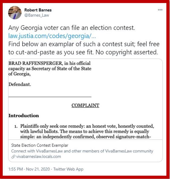
Task: Click the Nov 21, 2020 date
Action: coord(38,169)
